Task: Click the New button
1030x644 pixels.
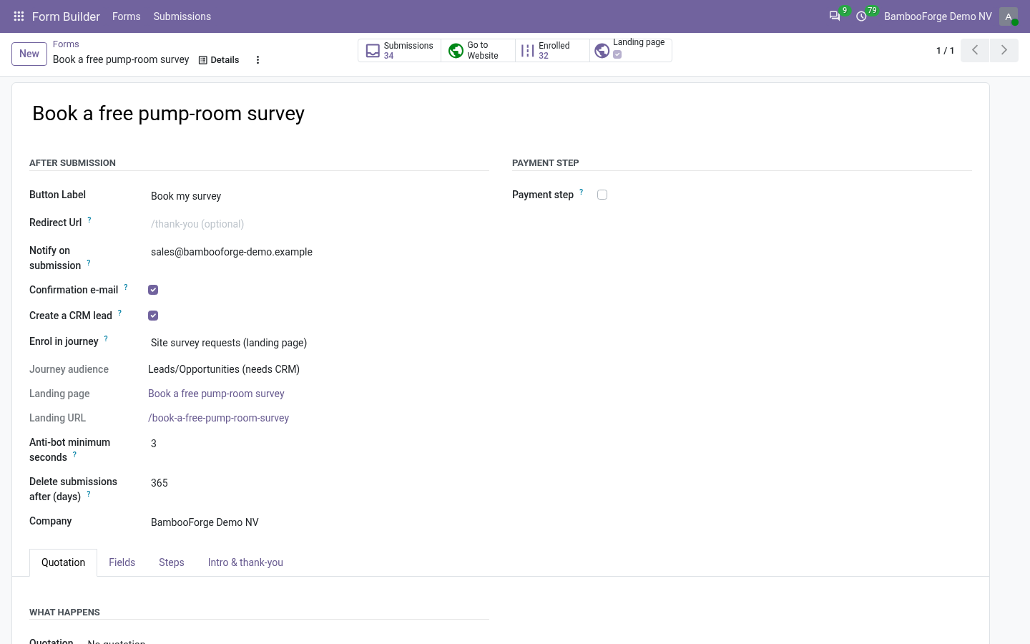Action: [x=29, y=54]
